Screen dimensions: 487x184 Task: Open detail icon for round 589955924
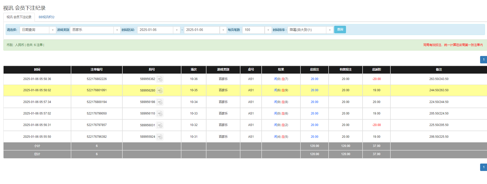(x=160, y=137)
